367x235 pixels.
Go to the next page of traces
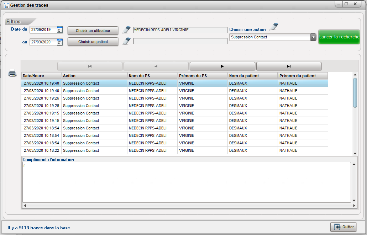(222, 66)
